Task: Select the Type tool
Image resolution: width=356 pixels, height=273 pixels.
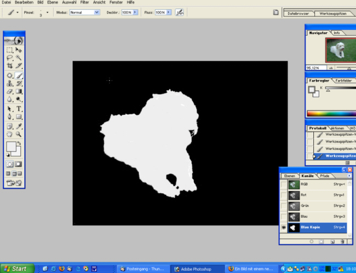Action: coord(19,108)
